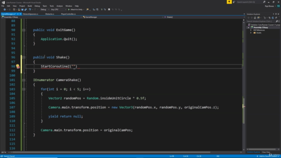This screenshot has width=281, height=158.
Task: Click the Quick Launch search magnifier icon
Action: [x=264, y=2]
